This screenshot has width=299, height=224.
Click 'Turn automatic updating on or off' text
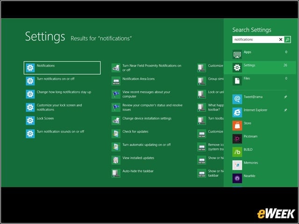coord(146,145)
